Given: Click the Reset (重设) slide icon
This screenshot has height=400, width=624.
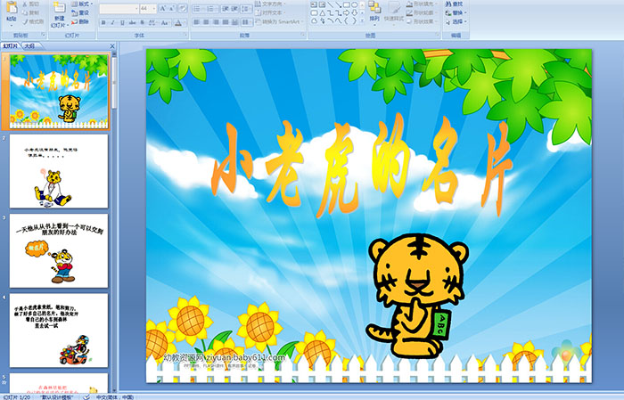Looking at the screenshot, I should pos(74,12).
